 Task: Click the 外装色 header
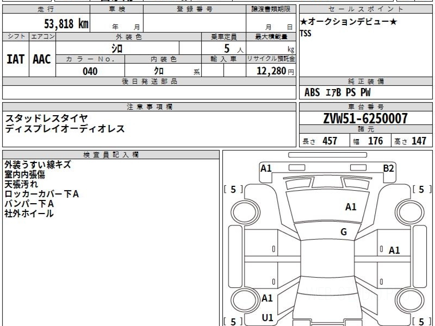tap(129, 37)
